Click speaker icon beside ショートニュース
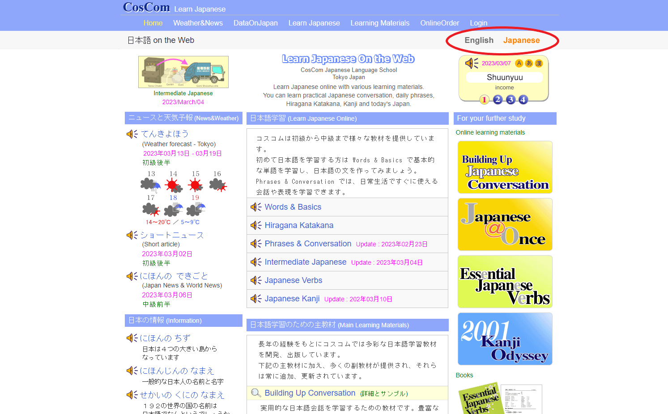The image size is (668, 414). pos(132,235)
